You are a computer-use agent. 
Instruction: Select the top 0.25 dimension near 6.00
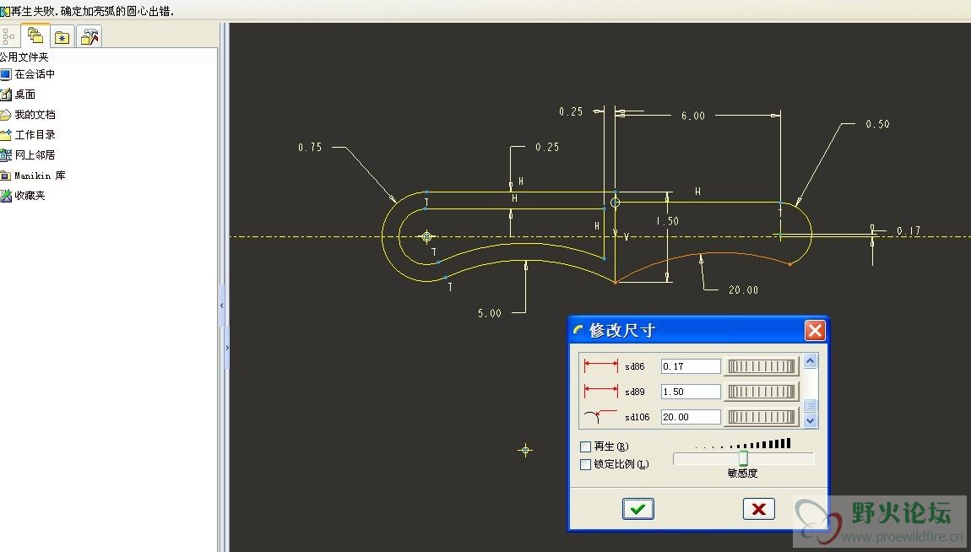[x=571, y=111]
